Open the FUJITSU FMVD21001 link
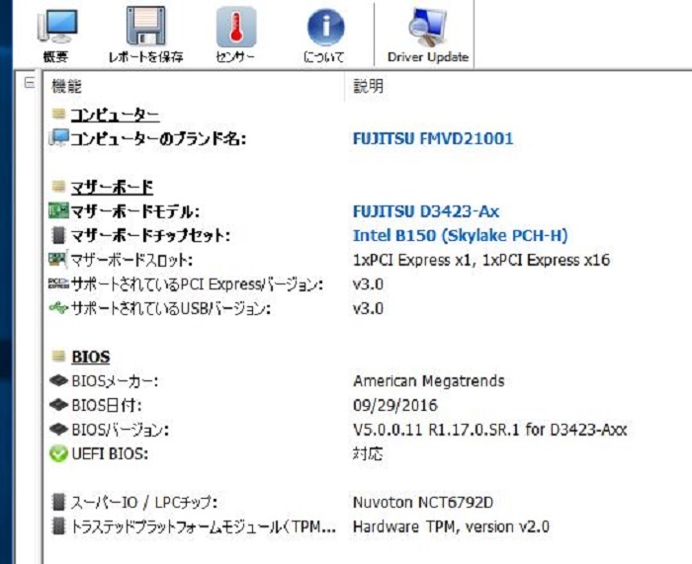This screenshot has height=564, width=692. 433,139
